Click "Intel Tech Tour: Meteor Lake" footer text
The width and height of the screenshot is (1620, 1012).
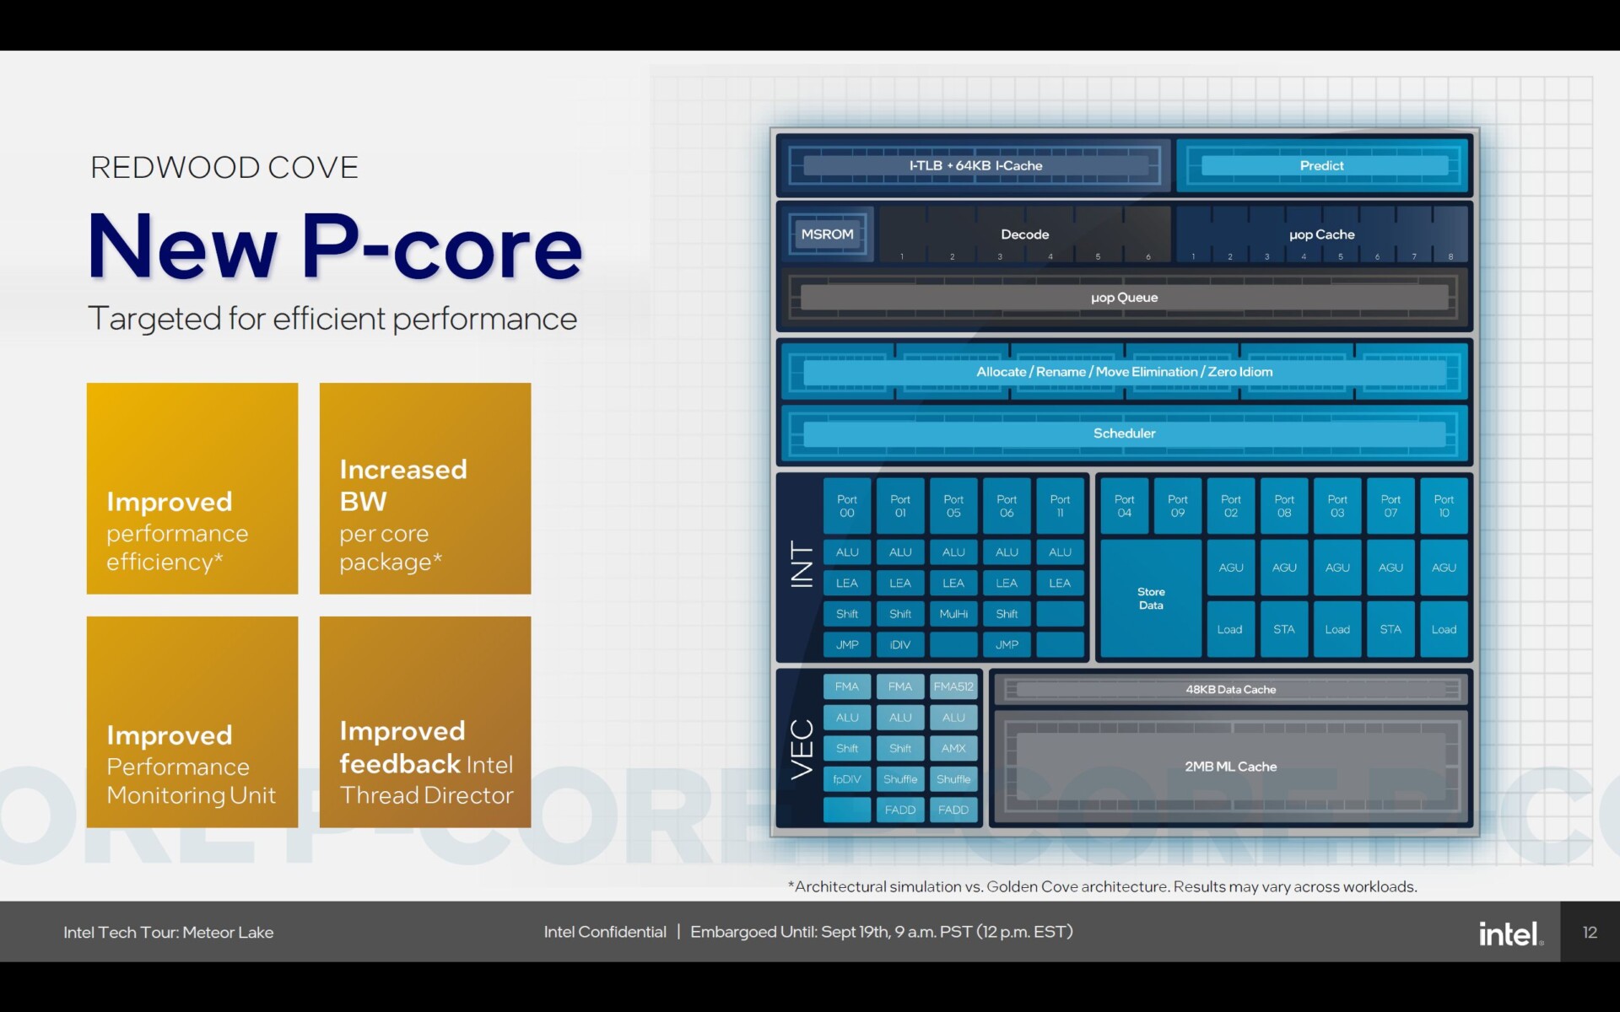pyautogui.click(x=169, y=932)
